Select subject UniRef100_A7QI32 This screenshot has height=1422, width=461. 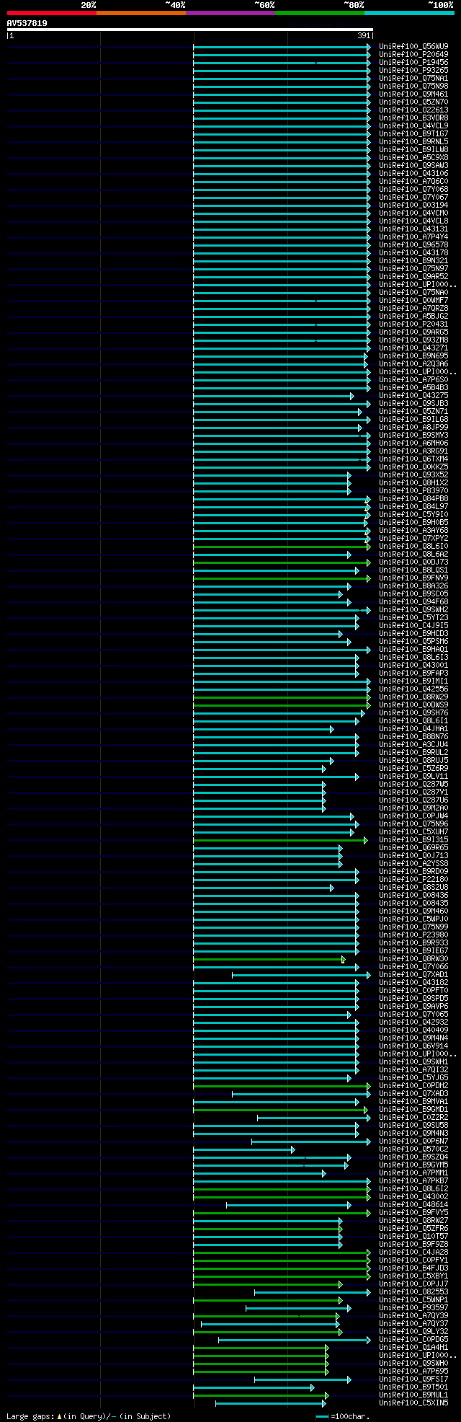413,1069
